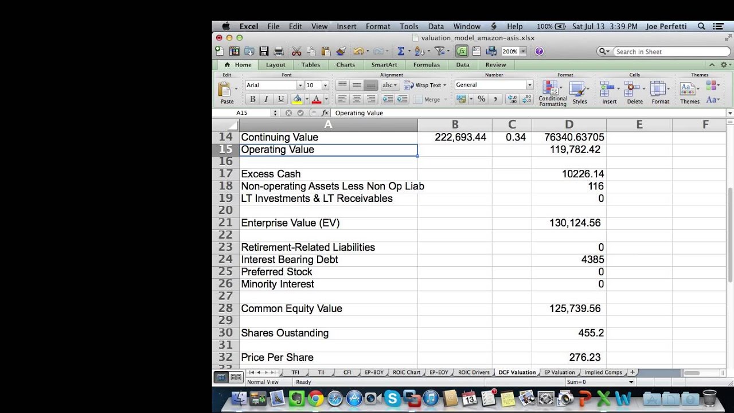Cut selection with the scissors icon

click(296, 51)
